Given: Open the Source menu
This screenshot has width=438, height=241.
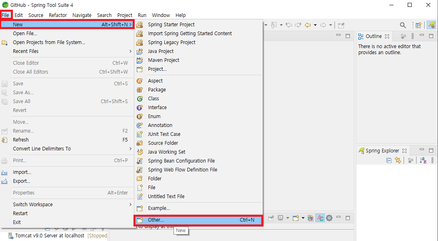Looking at the screenshot, I should [x=36, y=15].
